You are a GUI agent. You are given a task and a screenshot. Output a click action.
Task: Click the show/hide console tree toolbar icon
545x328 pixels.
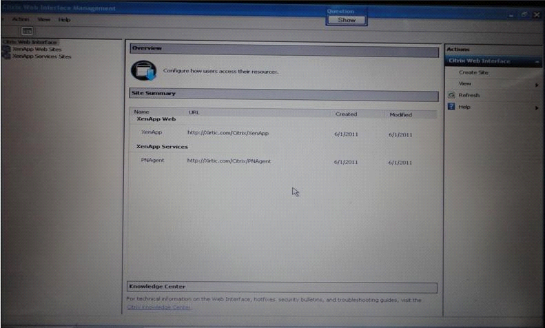(27, 31)
